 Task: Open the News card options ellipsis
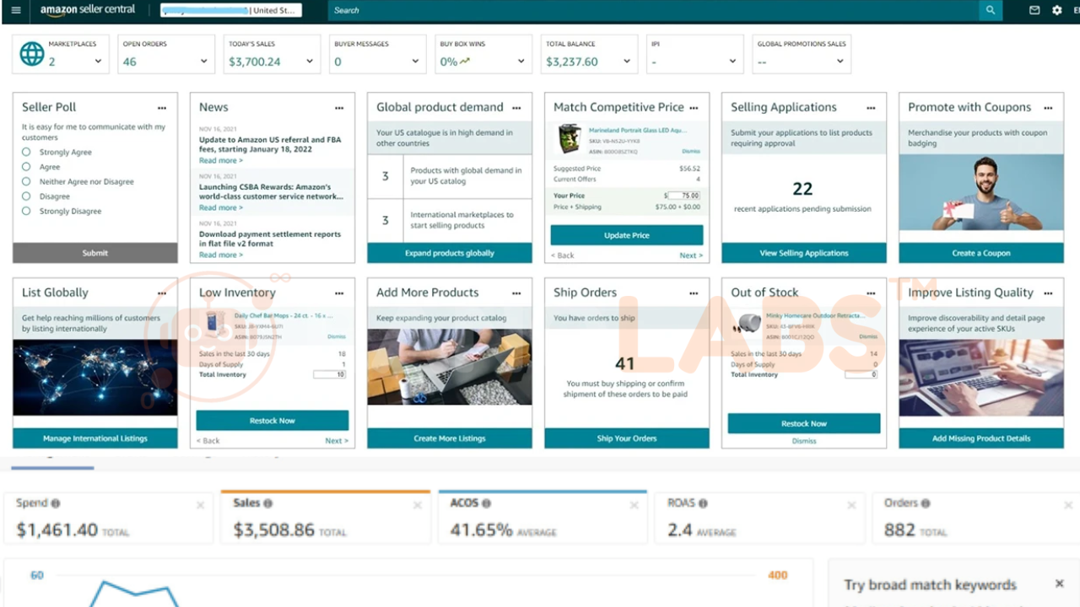click(339, 108)
